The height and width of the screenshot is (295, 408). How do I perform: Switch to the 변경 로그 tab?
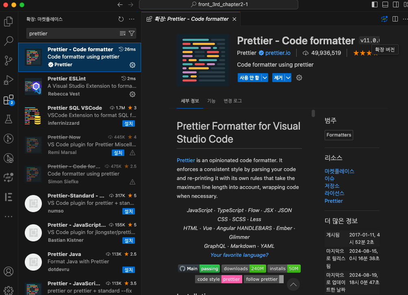coord(232,101)
